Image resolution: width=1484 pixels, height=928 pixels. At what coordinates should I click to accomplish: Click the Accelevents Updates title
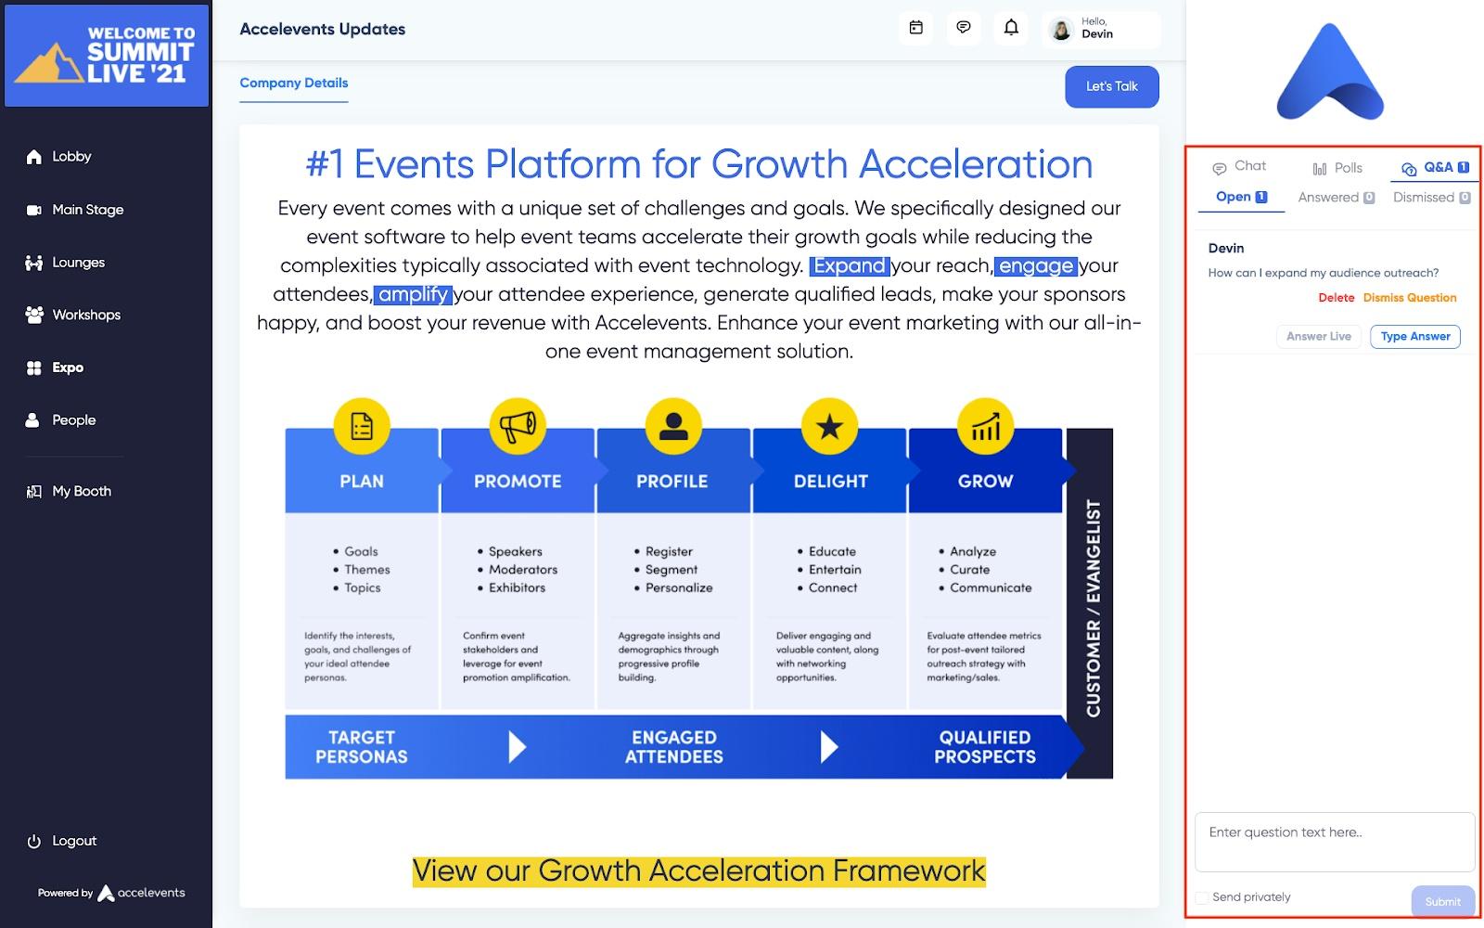click(323, 30)
